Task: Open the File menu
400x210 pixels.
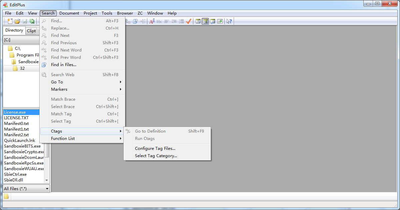Action: tap(8, 13)
